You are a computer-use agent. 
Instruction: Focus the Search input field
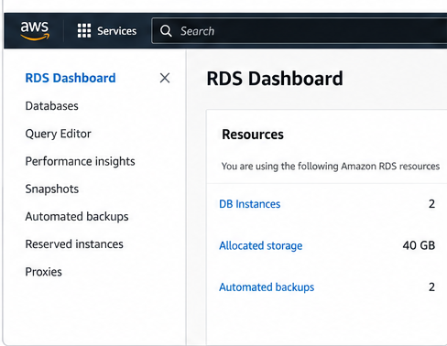[x=300, y=31]
